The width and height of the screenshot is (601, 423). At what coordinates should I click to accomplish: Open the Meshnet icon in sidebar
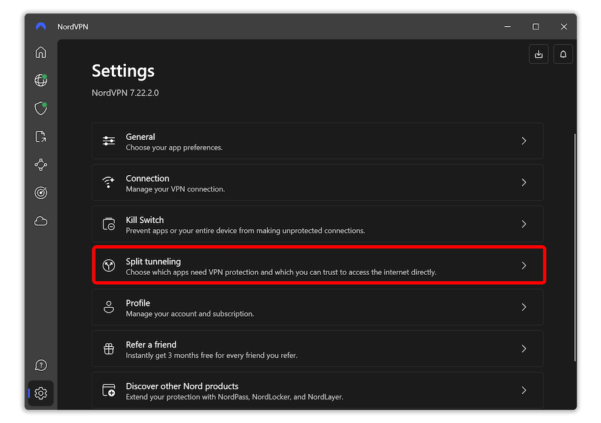coord(41,164)
